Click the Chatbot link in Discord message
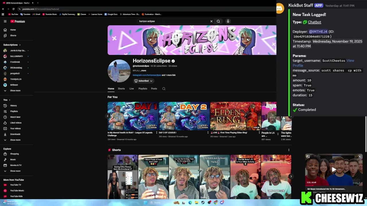The image size is (367, 206). tap(315, 22)
